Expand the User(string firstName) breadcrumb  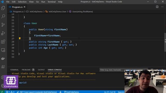pyautogui.click(x=81, y=12)
